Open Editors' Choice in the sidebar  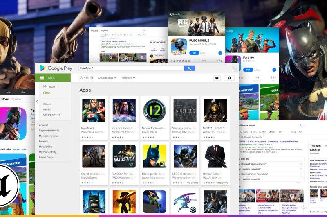tap(52, 115)
